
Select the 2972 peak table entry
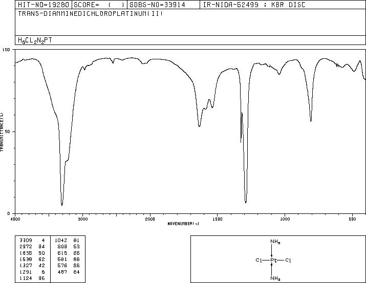[32, 247]
